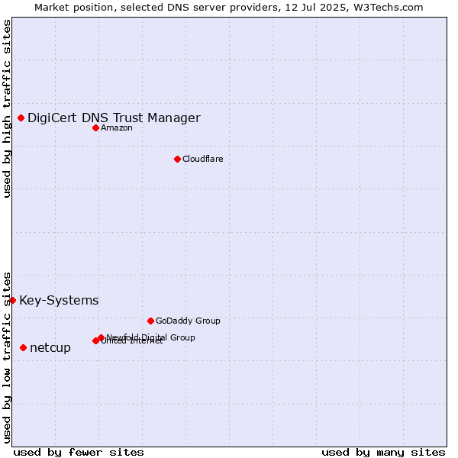Image resolution: width=458 pixels, height=458 pixels.
Task: Click the netcup red data point
Action: [24, 347]
